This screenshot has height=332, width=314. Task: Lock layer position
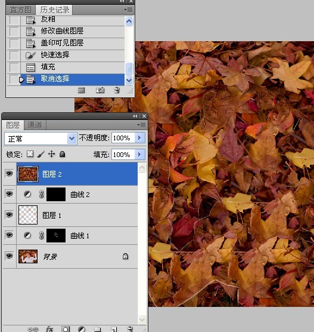[x=52, y=154]
